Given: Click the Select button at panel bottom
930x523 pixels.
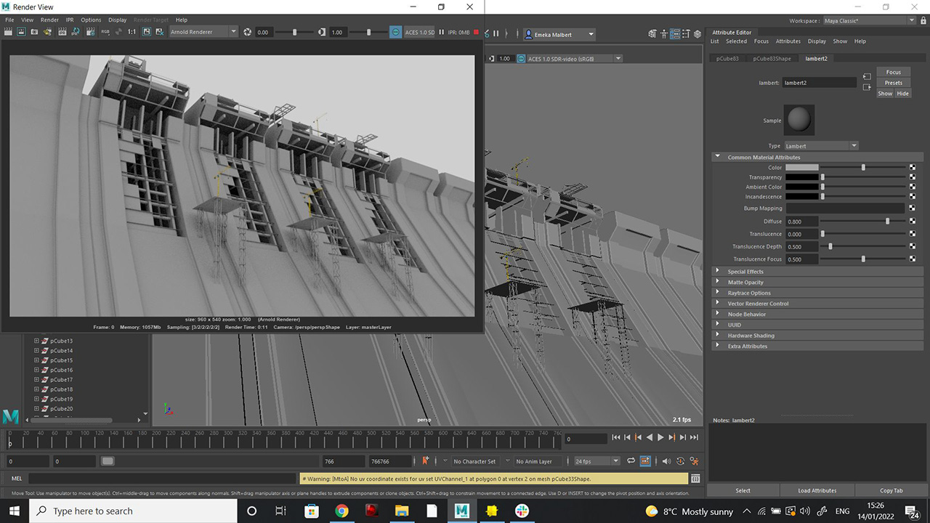Looking at the screenshot, I should click(x=743, y=490).
